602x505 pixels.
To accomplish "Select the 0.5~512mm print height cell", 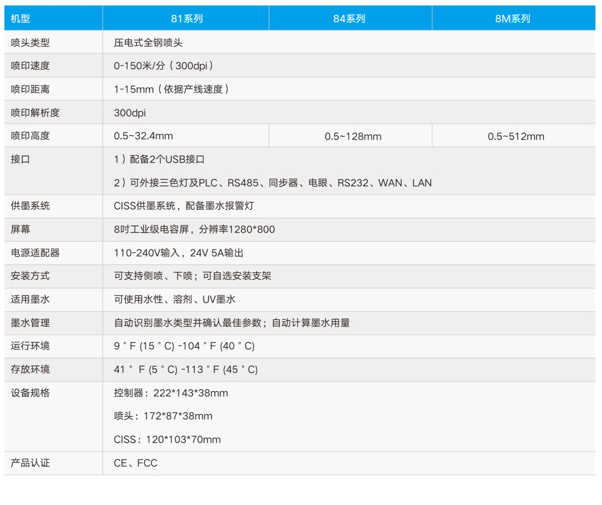I will pos(516,136).
